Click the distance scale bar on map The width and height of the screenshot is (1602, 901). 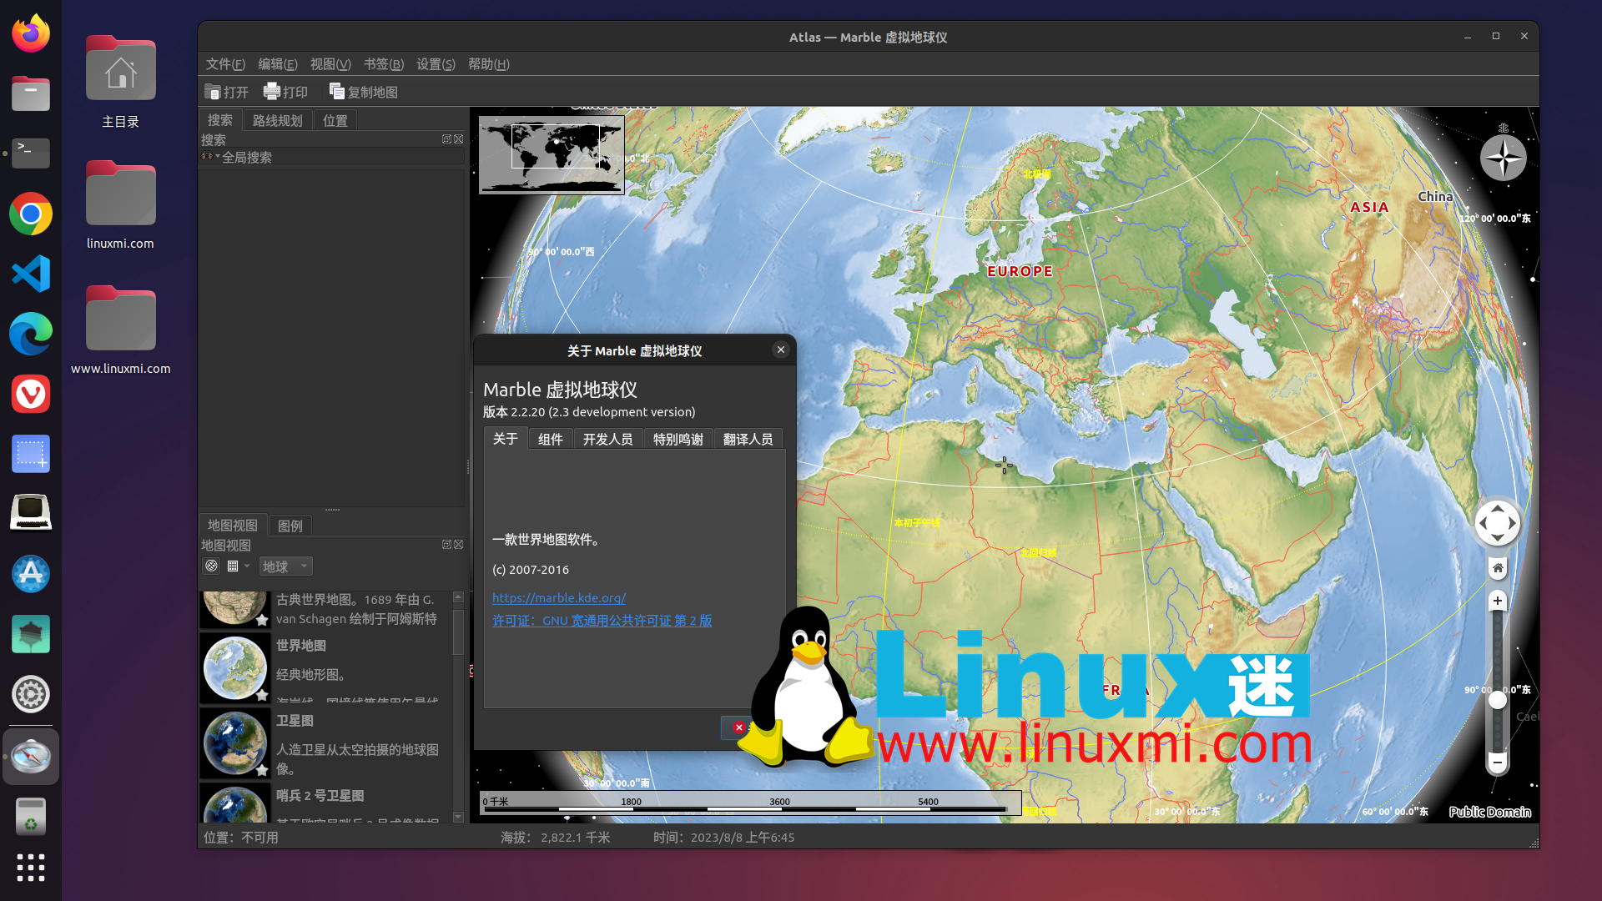coord(749,803)
